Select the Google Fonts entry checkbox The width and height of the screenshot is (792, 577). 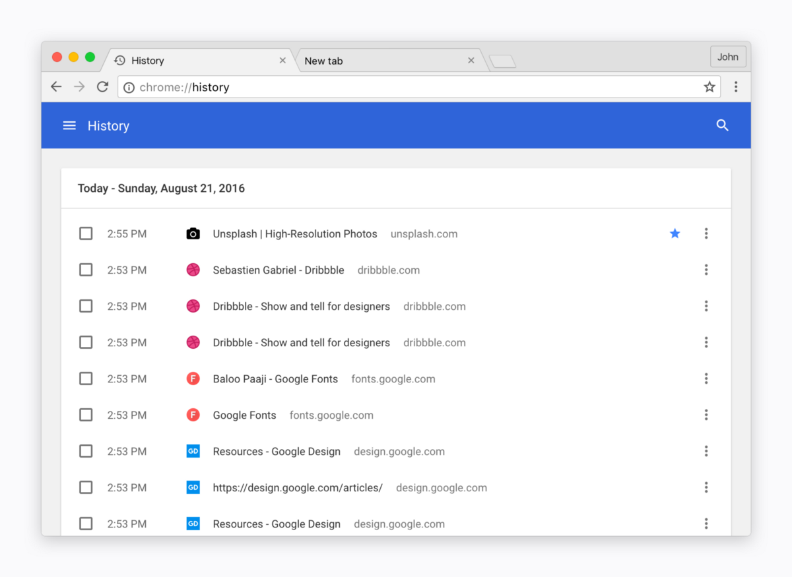[86, 415]
